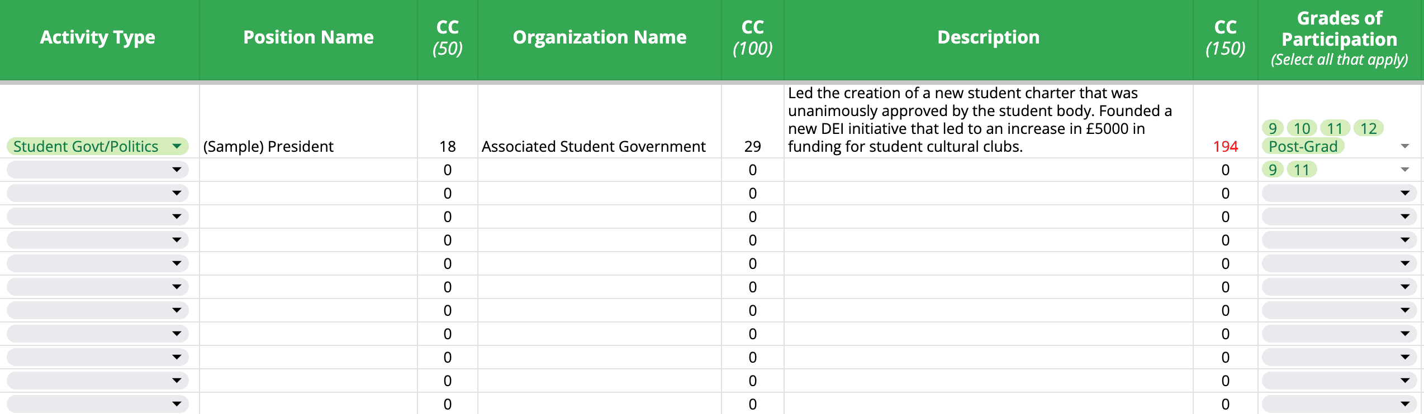Click the CC (100) column header
Viewport: 1424px width, 414px height.
pos(752,37)
